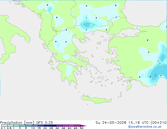
Task: Pick the legend color between 0.1 and 0.5
Action: click(4, 126)
